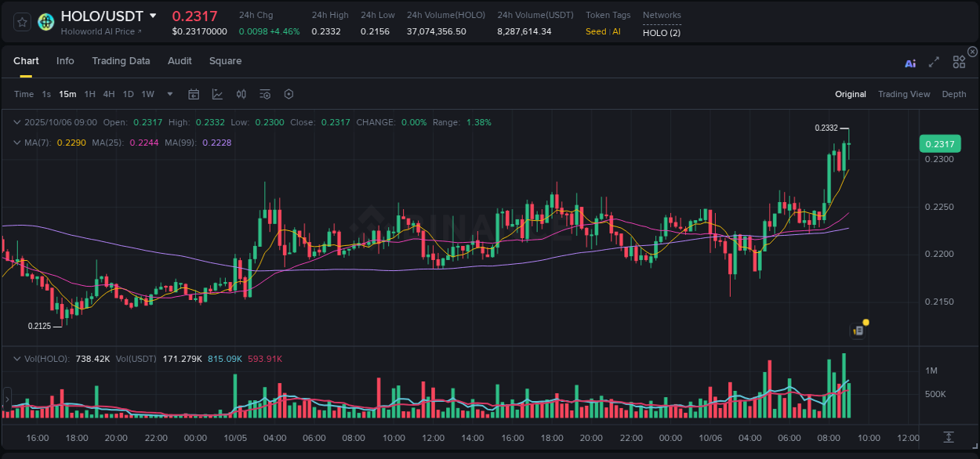Switch to the Trading Data tab
Image resolution: width=980 pixels, height=459 pixels.
pyautogui.click(x=121, y=61)
